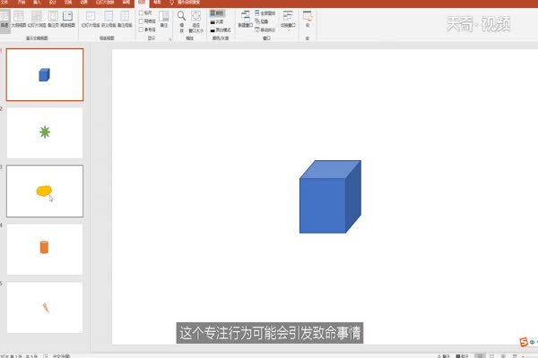Select Grayscale (灰度) color mode
The height and width of the screenshot is (358, 538).
click(216, 21)
